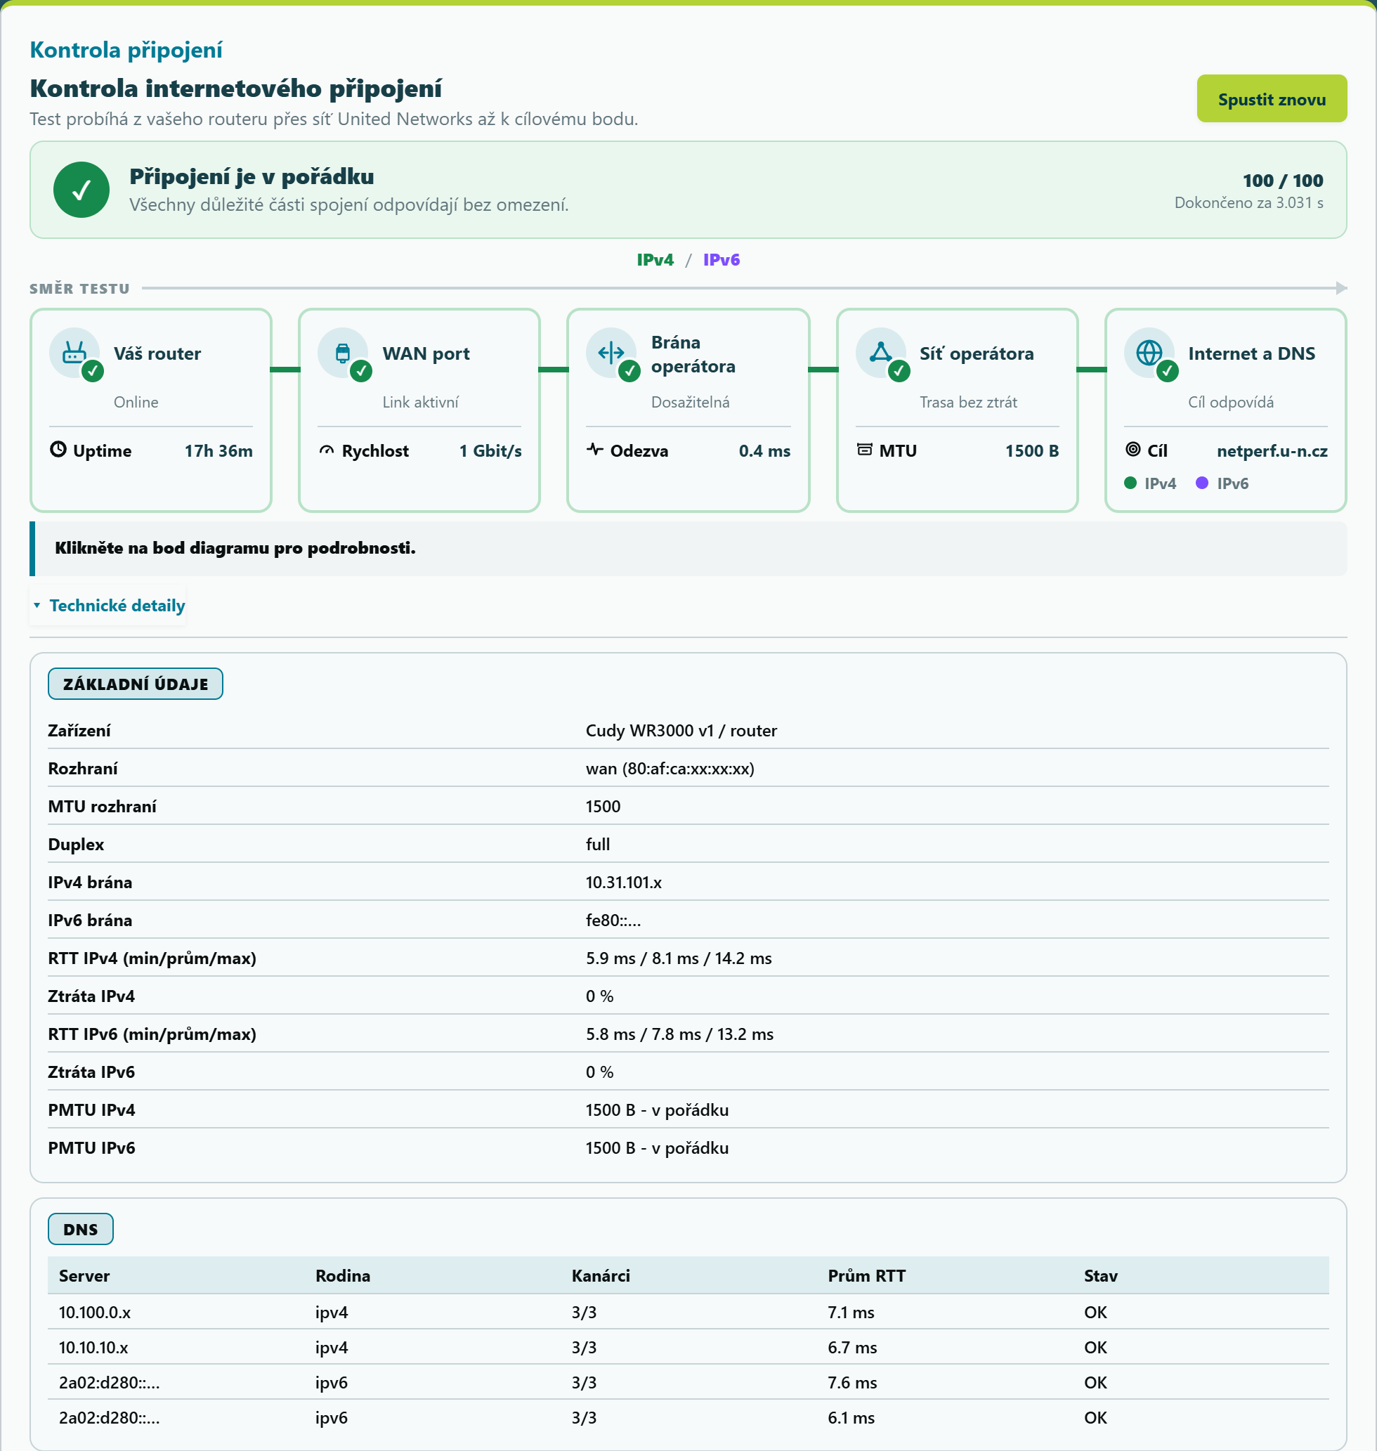Click the Odezva pulse icon
The image size is (1377, 1451).
click(x=595, y=449)
